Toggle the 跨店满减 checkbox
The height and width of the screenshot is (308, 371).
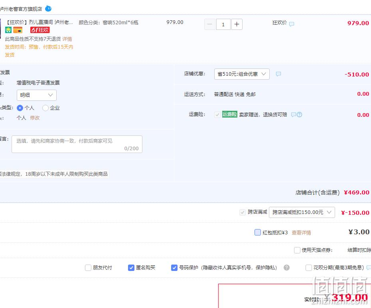pos(242,212)
